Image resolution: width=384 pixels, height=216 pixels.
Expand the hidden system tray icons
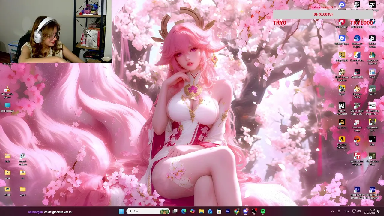(332, 211)
